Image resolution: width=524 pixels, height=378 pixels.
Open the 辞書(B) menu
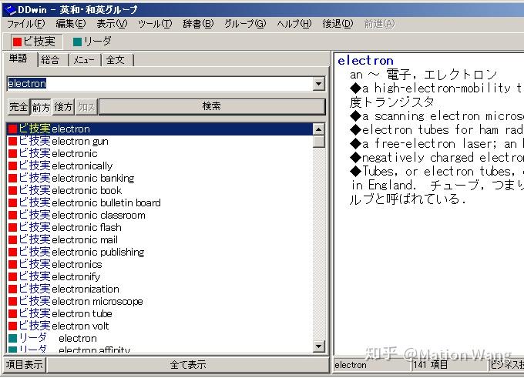197,24
